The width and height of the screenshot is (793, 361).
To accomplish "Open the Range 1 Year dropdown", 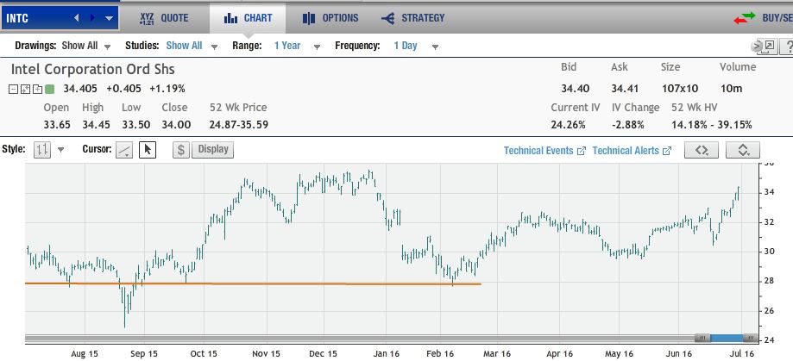I will (x=317, y=47).
